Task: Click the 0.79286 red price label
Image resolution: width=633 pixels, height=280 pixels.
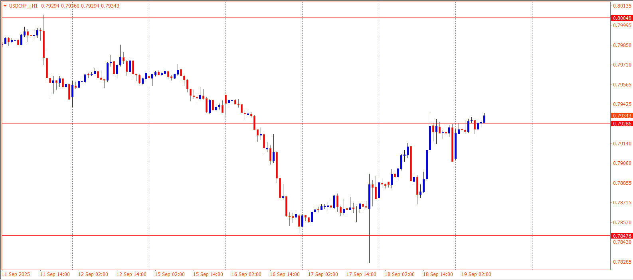Action: pyautogui.click(x=622, y=124)
